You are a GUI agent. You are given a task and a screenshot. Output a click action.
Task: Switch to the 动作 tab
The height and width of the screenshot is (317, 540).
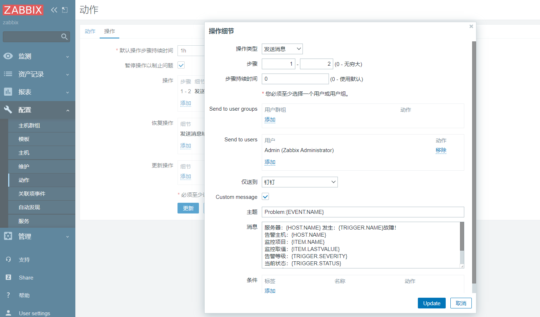[90, 31]
